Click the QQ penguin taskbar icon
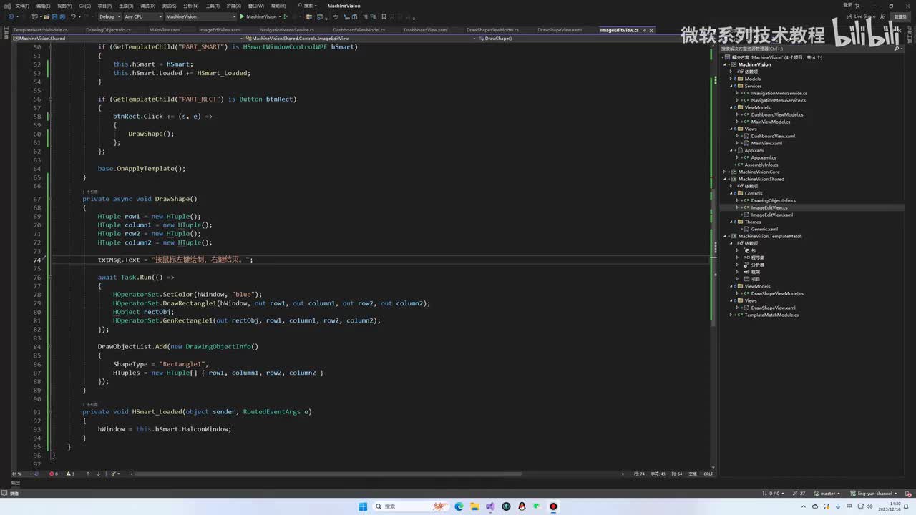Viewport: 916px width, 515px height. pyautogui.click(x=522, y=506)
